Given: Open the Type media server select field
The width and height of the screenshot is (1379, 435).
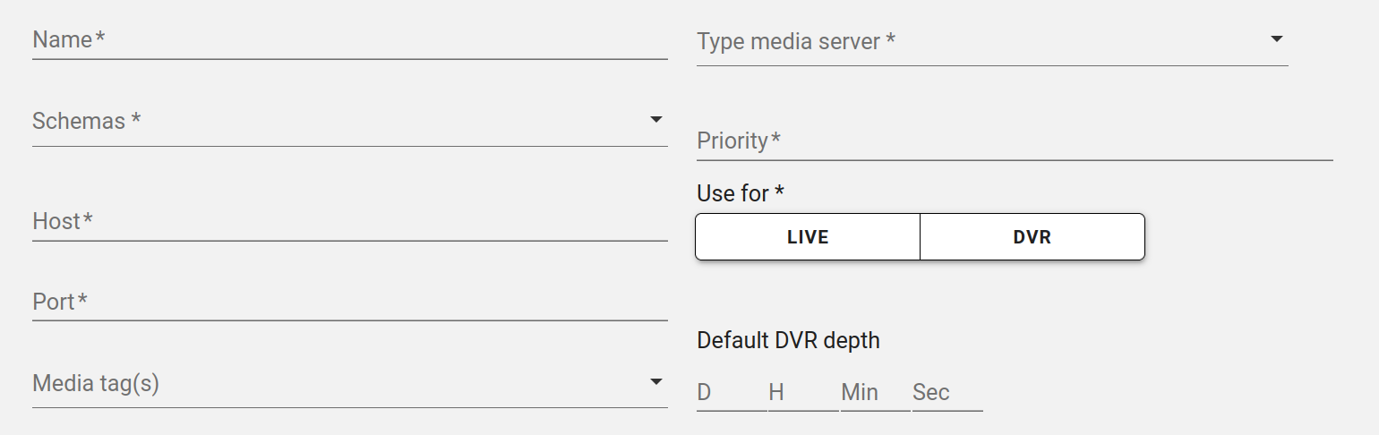Looking at the screenshot, I should (x=976, y=42).
